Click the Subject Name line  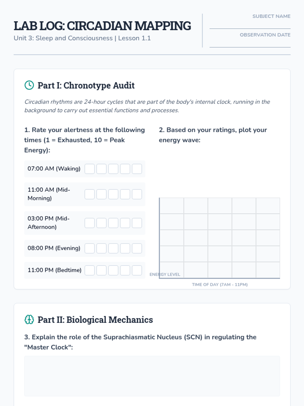click(x=250, y=25)
